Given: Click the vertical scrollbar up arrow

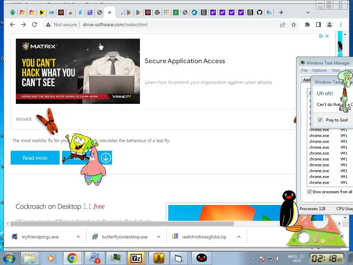Looking at the screenshot, I should [345, 35].
